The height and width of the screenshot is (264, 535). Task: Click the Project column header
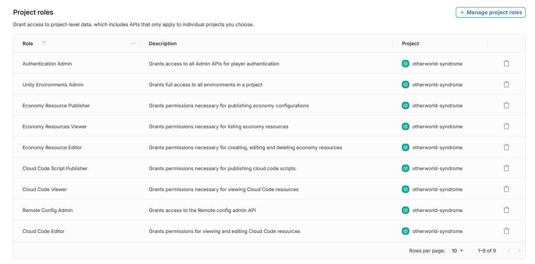[410, 43]
